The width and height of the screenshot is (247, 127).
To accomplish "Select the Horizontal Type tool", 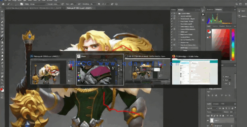I will click(x=2, y=66).
